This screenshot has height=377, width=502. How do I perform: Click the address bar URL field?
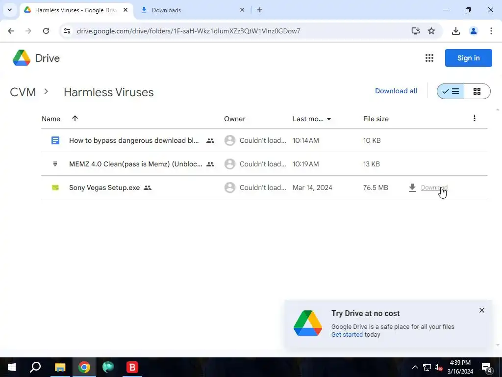(x=189, y=31)
